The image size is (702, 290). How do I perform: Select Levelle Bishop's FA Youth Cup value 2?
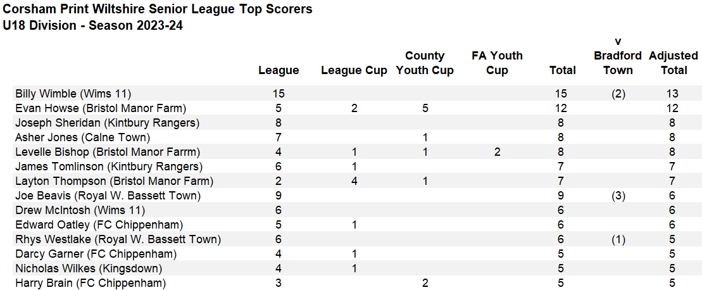[x=497, y=152]
